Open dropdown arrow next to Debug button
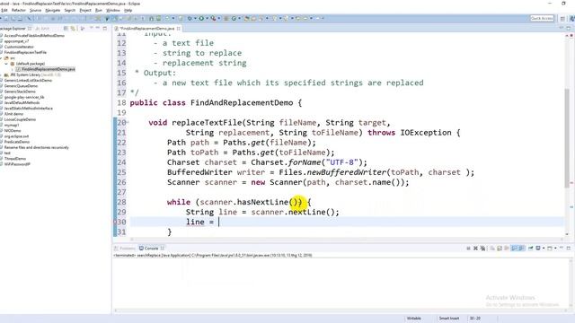 pyautogui.click(x=195, y=18)
